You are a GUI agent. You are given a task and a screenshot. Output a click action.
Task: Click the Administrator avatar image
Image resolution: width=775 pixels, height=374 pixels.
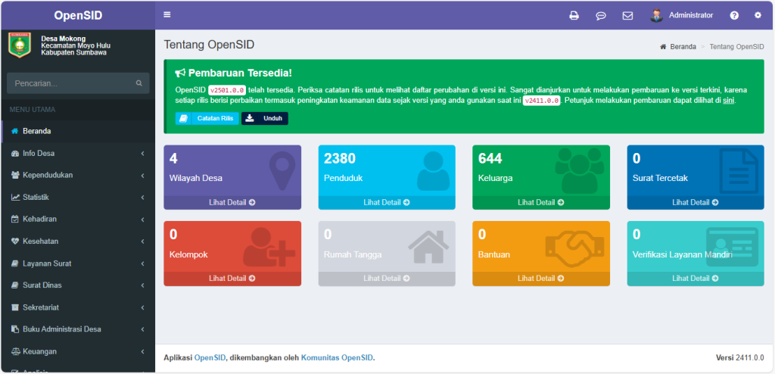656,15
